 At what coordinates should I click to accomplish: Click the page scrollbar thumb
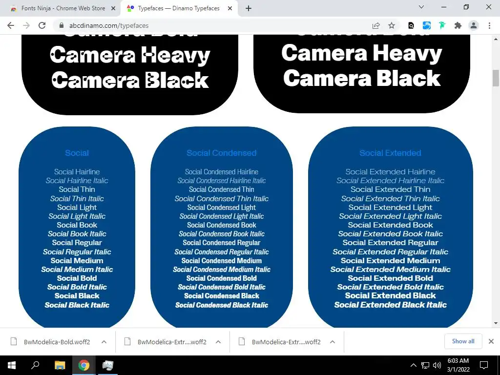click(496, 78)
